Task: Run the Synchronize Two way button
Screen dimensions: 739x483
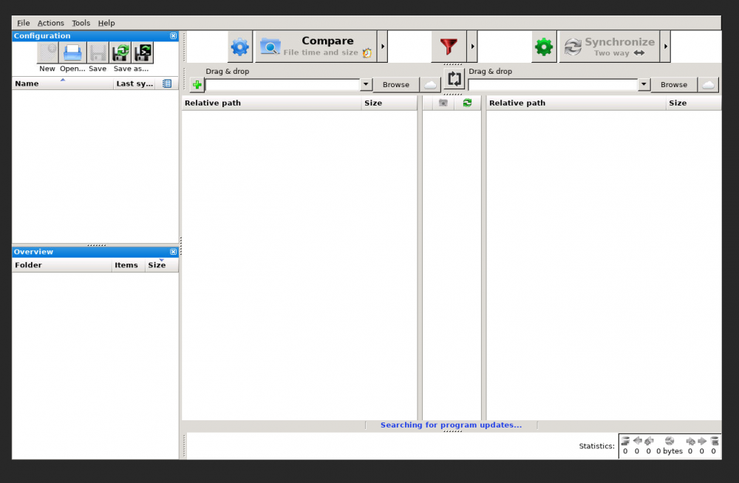Action: tap(610, 47)
